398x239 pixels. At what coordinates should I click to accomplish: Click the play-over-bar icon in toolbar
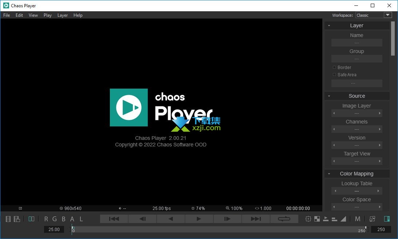(326, 219)
